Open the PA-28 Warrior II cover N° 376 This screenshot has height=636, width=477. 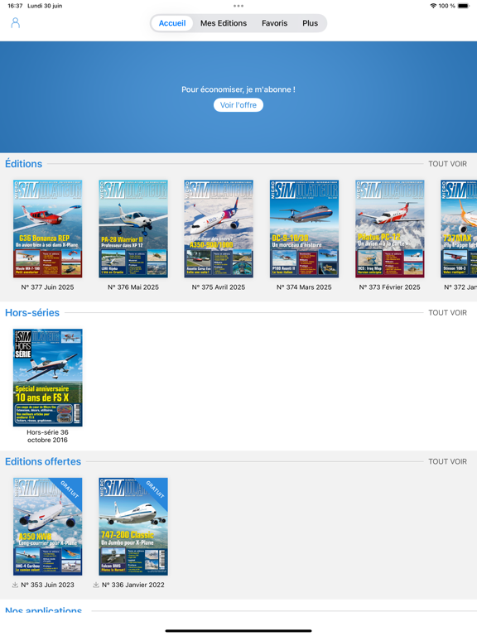point(133,229)
